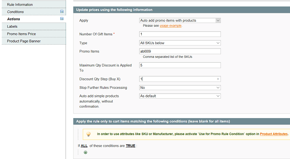The width and height of the screenshot is (290, 159).
Task: Open Stop Further Rules Processing dropdown
Action: (180, 88)
